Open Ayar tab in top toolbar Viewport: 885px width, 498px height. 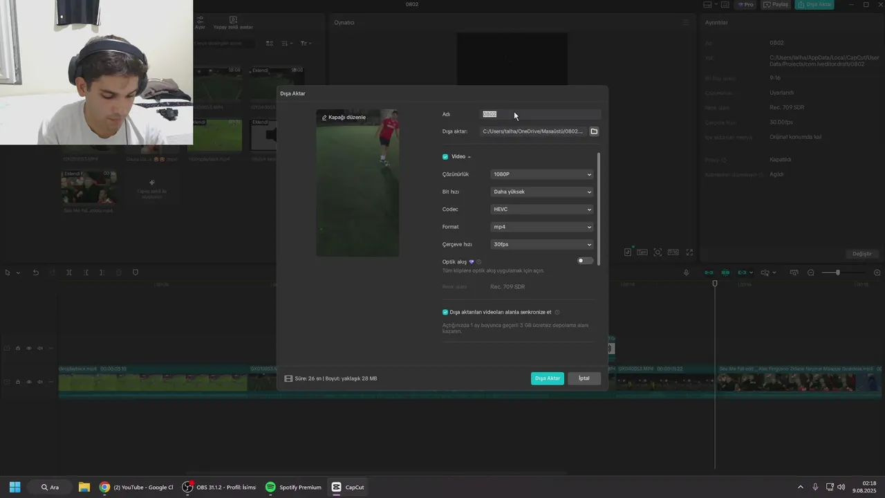click(x=200, y=23)
